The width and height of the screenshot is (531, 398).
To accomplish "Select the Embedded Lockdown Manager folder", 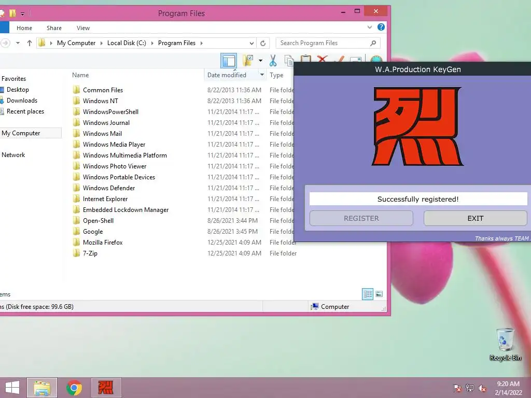I will click(125, 210).
